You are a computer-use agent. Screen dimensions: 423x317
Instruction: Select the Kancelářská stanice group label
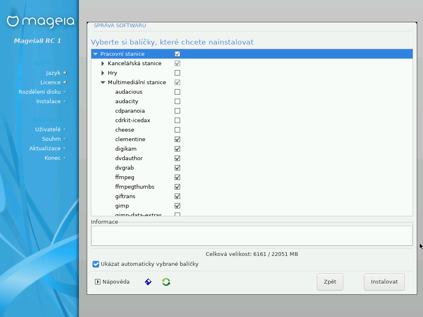click(x=135, y=63)
